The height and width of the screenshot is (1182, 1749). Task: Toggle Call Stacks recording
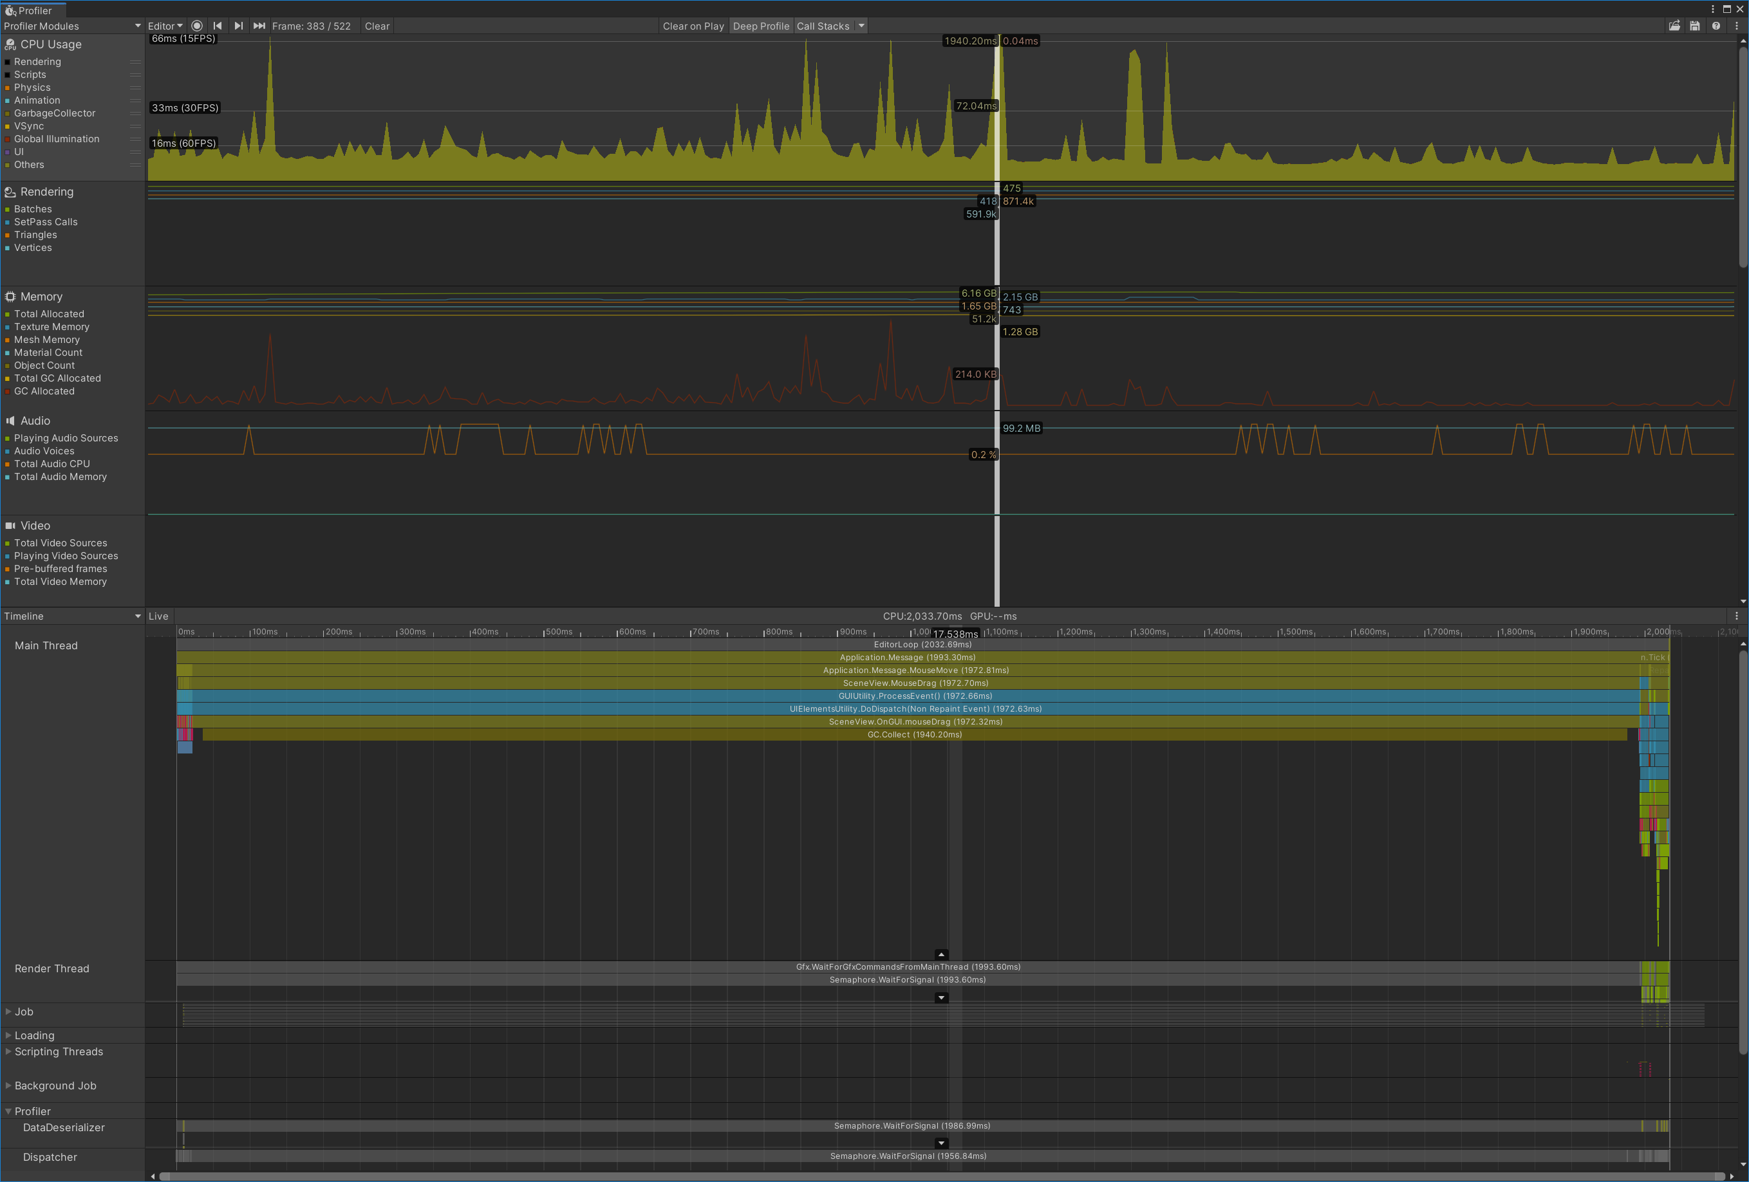(823, 26)
